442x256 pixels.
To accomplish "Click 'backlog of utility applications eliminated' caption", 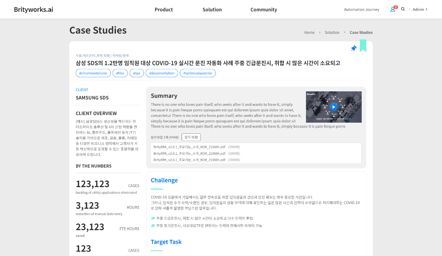I will click(106, 193).
